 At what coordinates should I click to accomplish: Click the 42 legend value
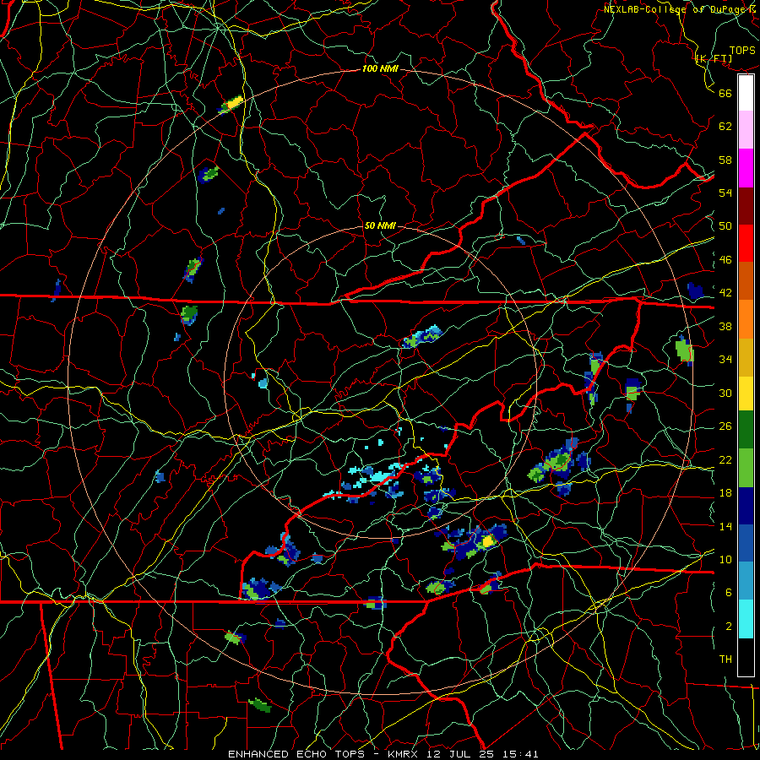725,293
